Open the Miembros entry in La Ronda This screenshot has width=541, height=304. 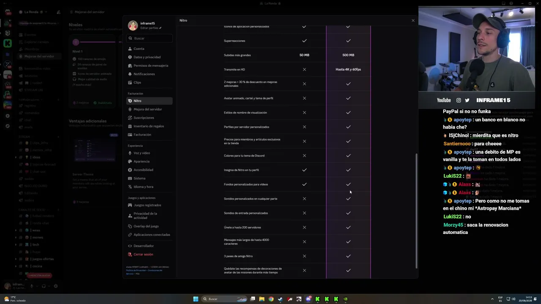32,49
